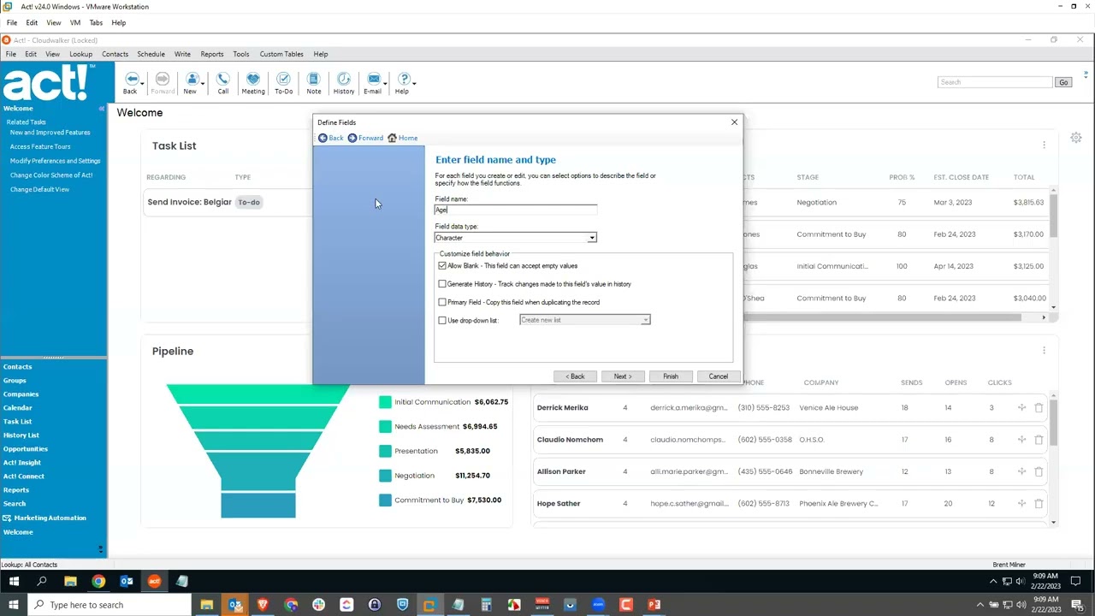Click the trash icon for Derrick Merika
Image resolution: width=1095 pixels, height=616 pixels.
(x=1039, y=408)
